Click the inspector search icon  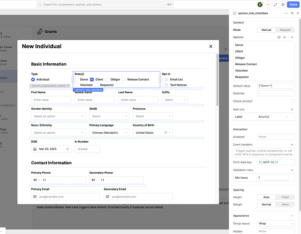tap(292, 13)
